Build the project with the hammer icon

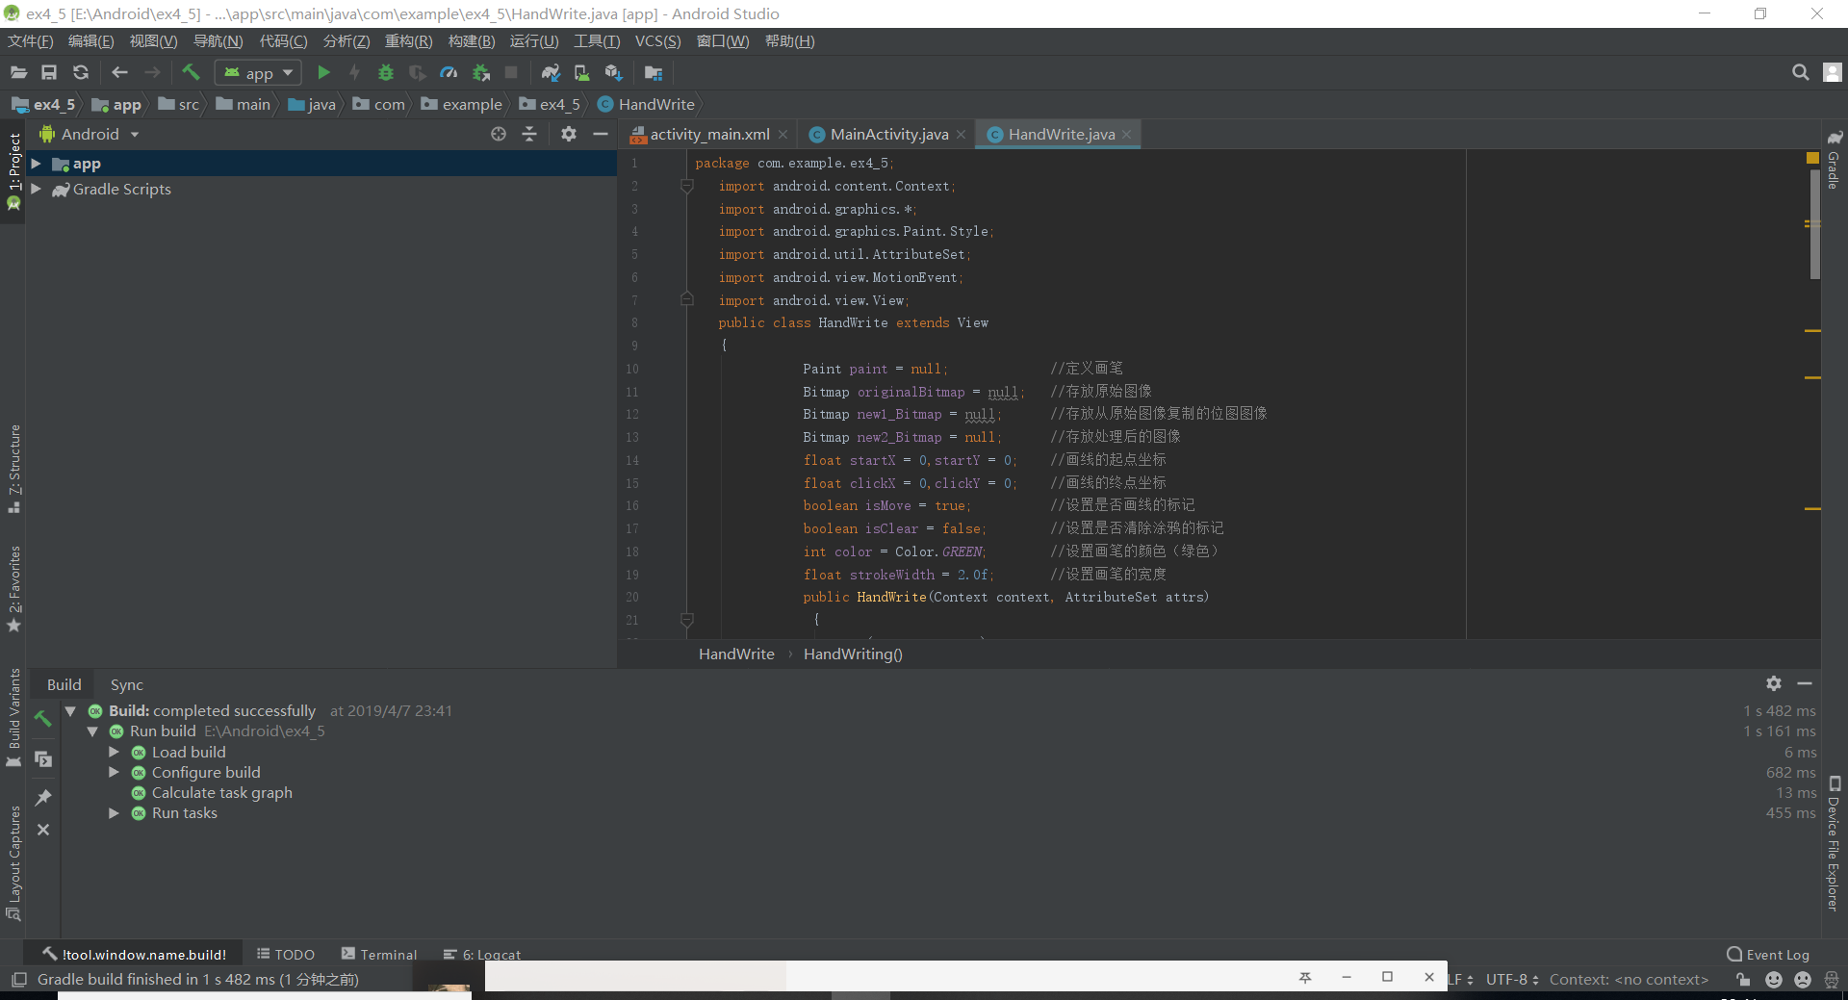click(x=191, y=72)
